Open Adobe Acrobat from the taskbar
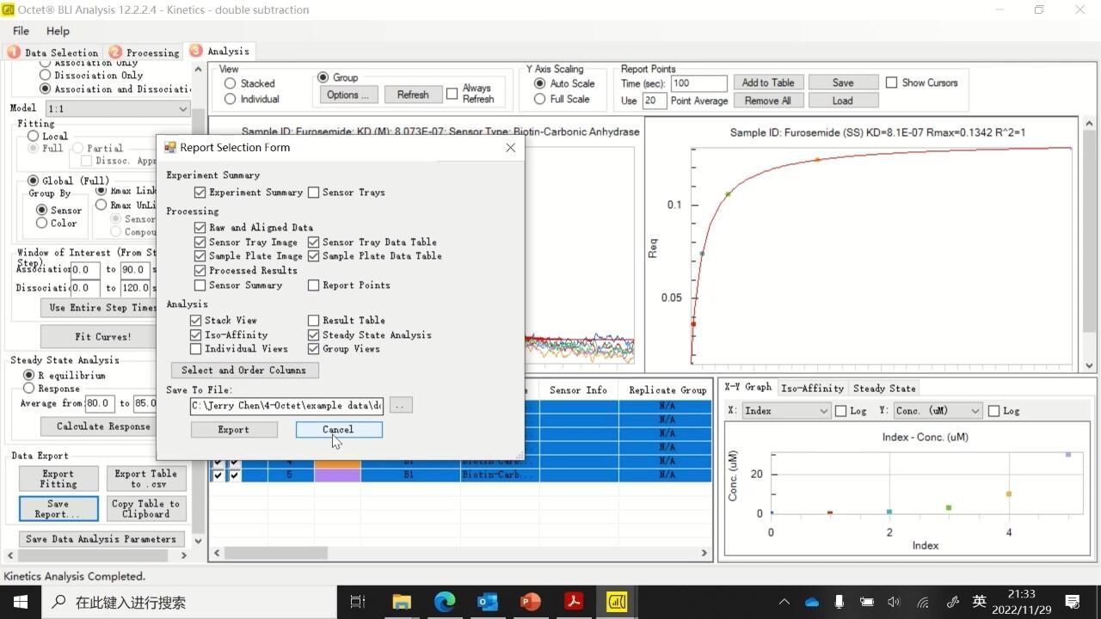The image size is (1101, 619). pos(574,602)
